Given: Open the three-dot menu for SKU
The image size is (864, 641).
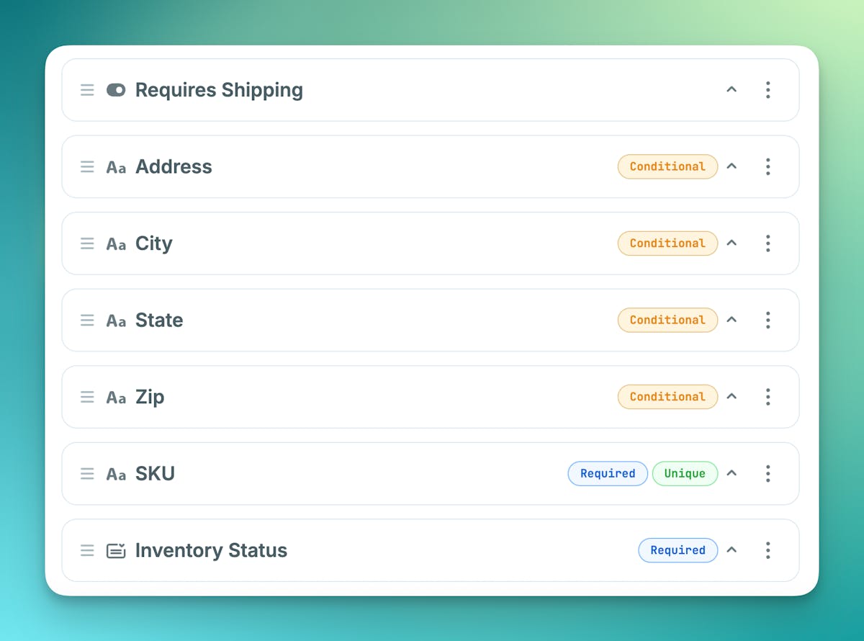Looking at the screenshot, I should 768,473.
